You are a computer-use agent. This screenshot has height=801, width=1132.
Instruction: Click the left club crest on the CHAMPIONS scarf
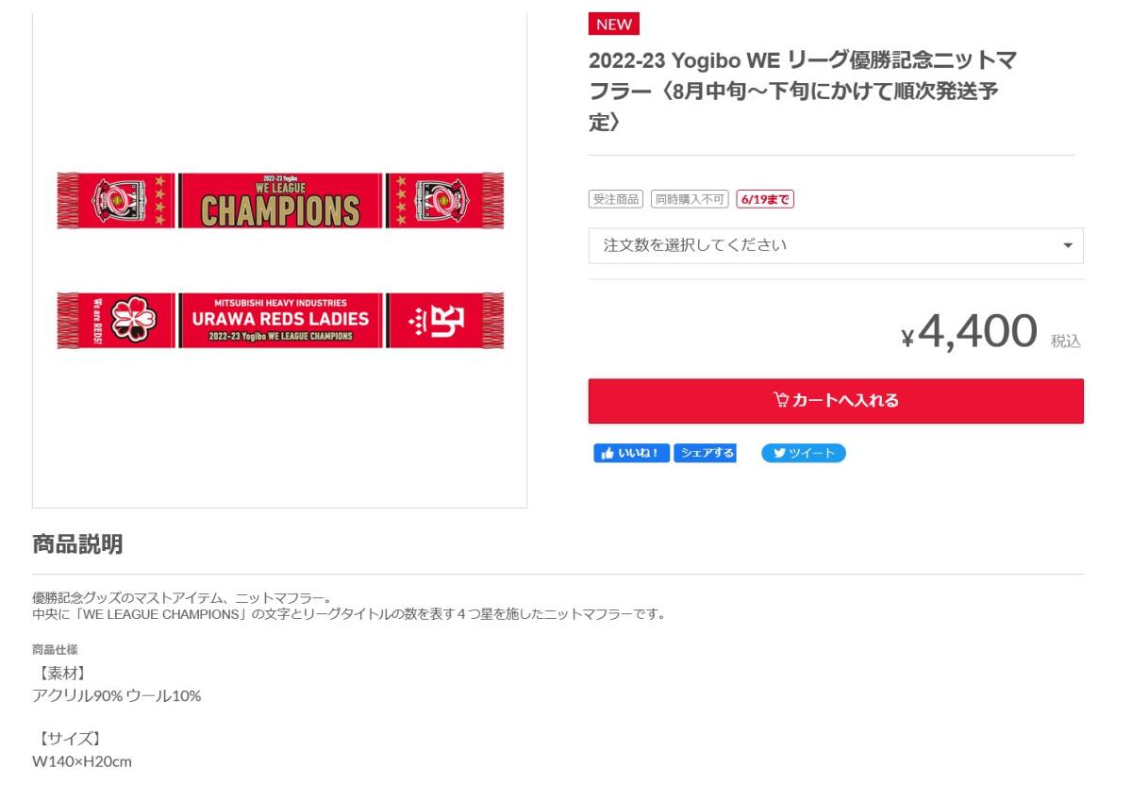click(114, 200)
